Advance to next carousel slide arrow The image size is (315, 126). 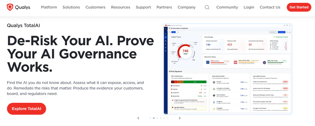(x=180, y=118)
